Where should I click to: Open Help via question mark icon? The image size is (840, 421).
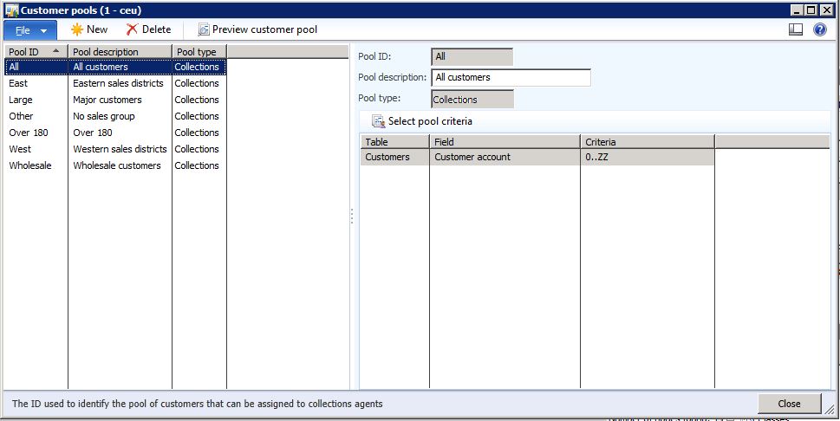pyautogui.click(x=819, y=29)
